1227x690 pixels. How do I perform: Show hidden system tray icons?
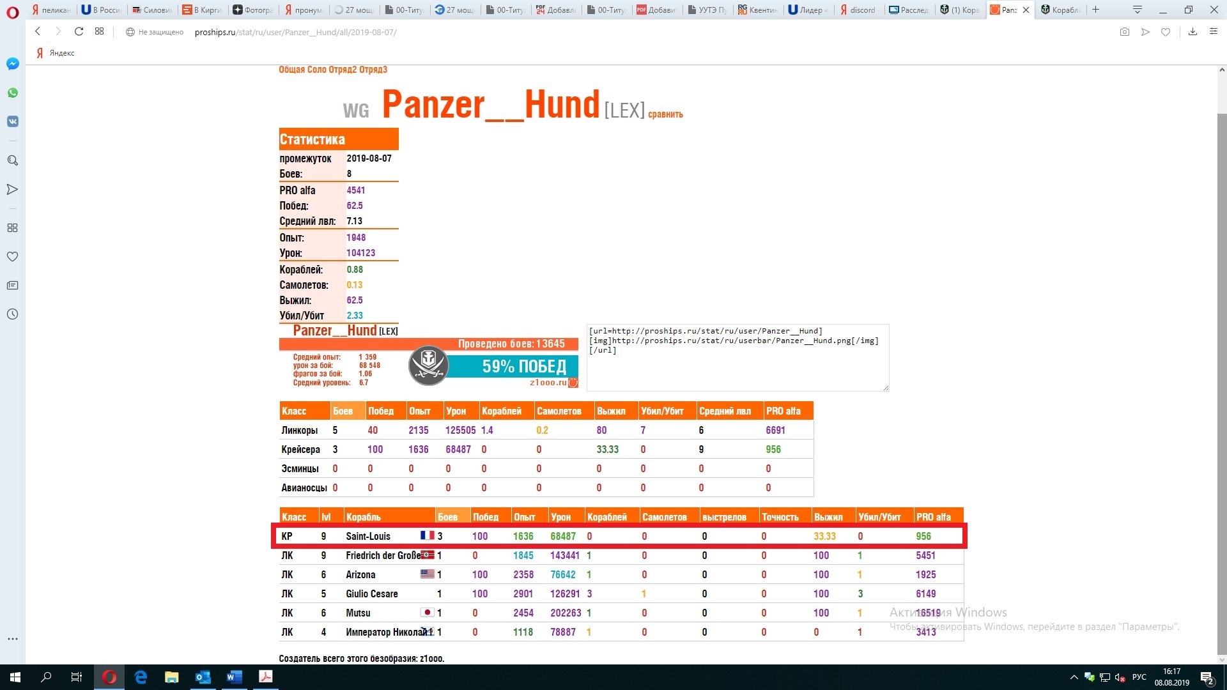pyautogui.click(x=1074, y=677)
